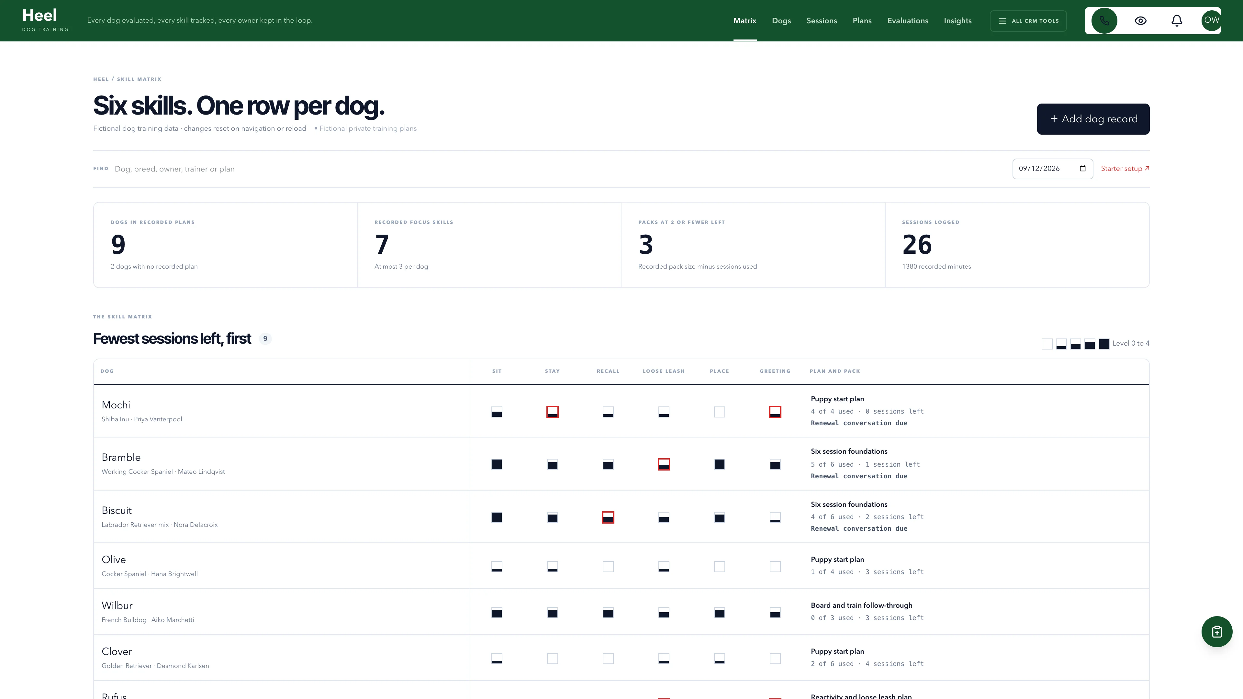Click the Heel Dog Training logo
Image resolution: width=1243 pixels, height=699 pixels.
tap(45, 20)
